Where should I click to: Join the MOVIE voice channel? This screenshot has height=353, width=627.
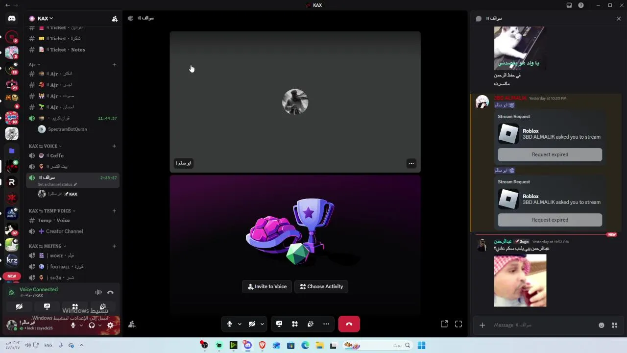(73, 255)
